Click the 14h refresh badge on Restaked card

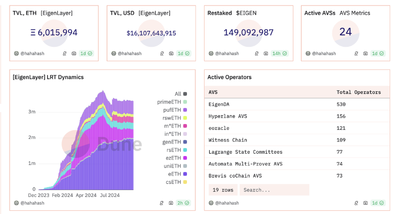pyautogui.click(x=280, y=53)
